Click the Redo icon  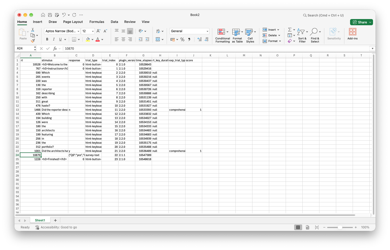pos(74,15)
